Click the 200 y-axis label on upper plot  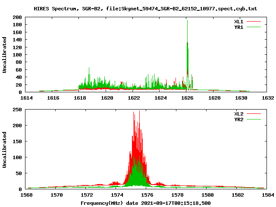(x=17, y=17)
